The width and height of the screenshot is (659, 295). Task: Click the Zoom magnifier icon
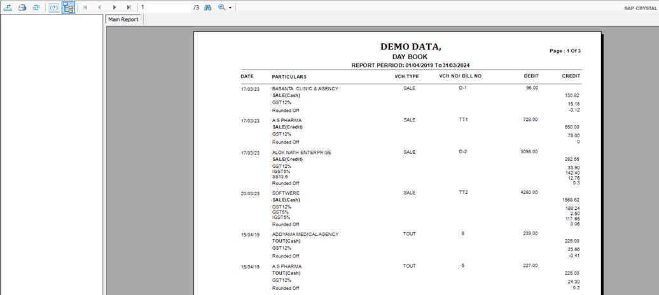221,7
